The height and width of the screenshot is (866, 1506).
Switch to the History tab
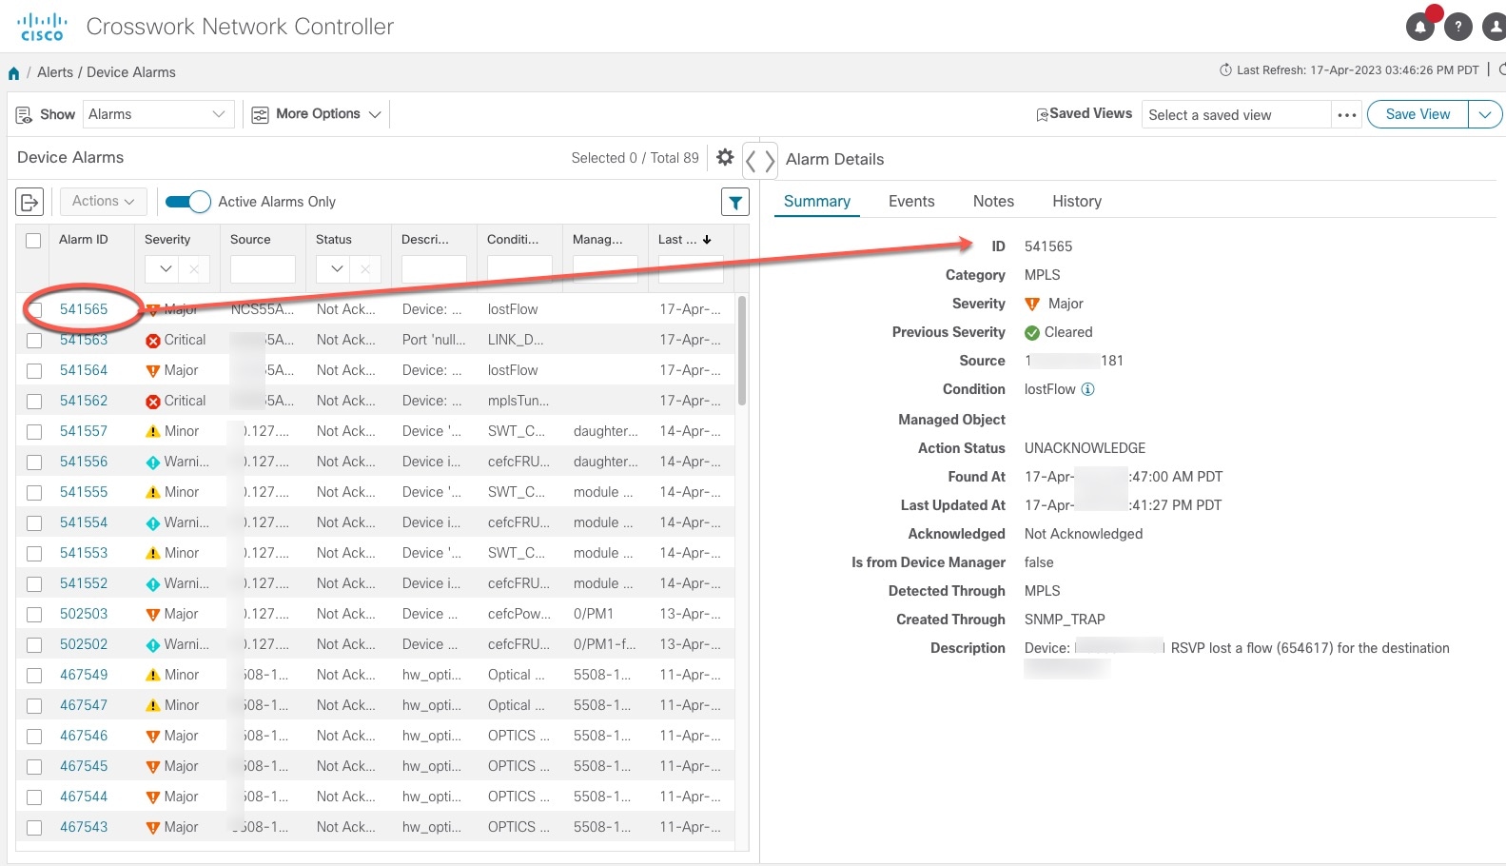[x=1077, y=201]
